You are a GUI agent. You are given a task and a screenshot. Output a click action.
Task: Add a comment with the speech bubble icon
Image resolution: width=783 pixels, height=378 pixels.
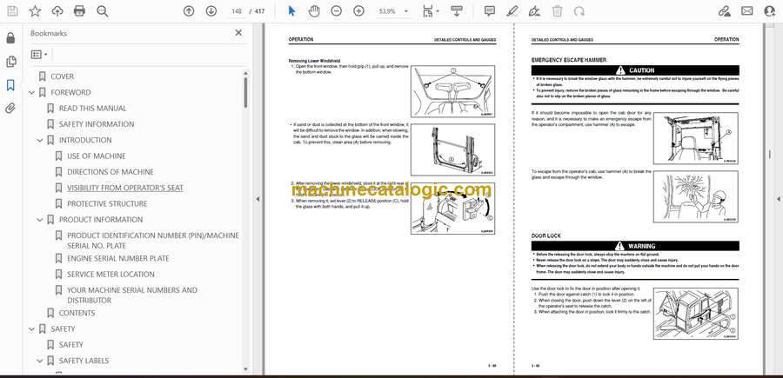tap(490, 11)
